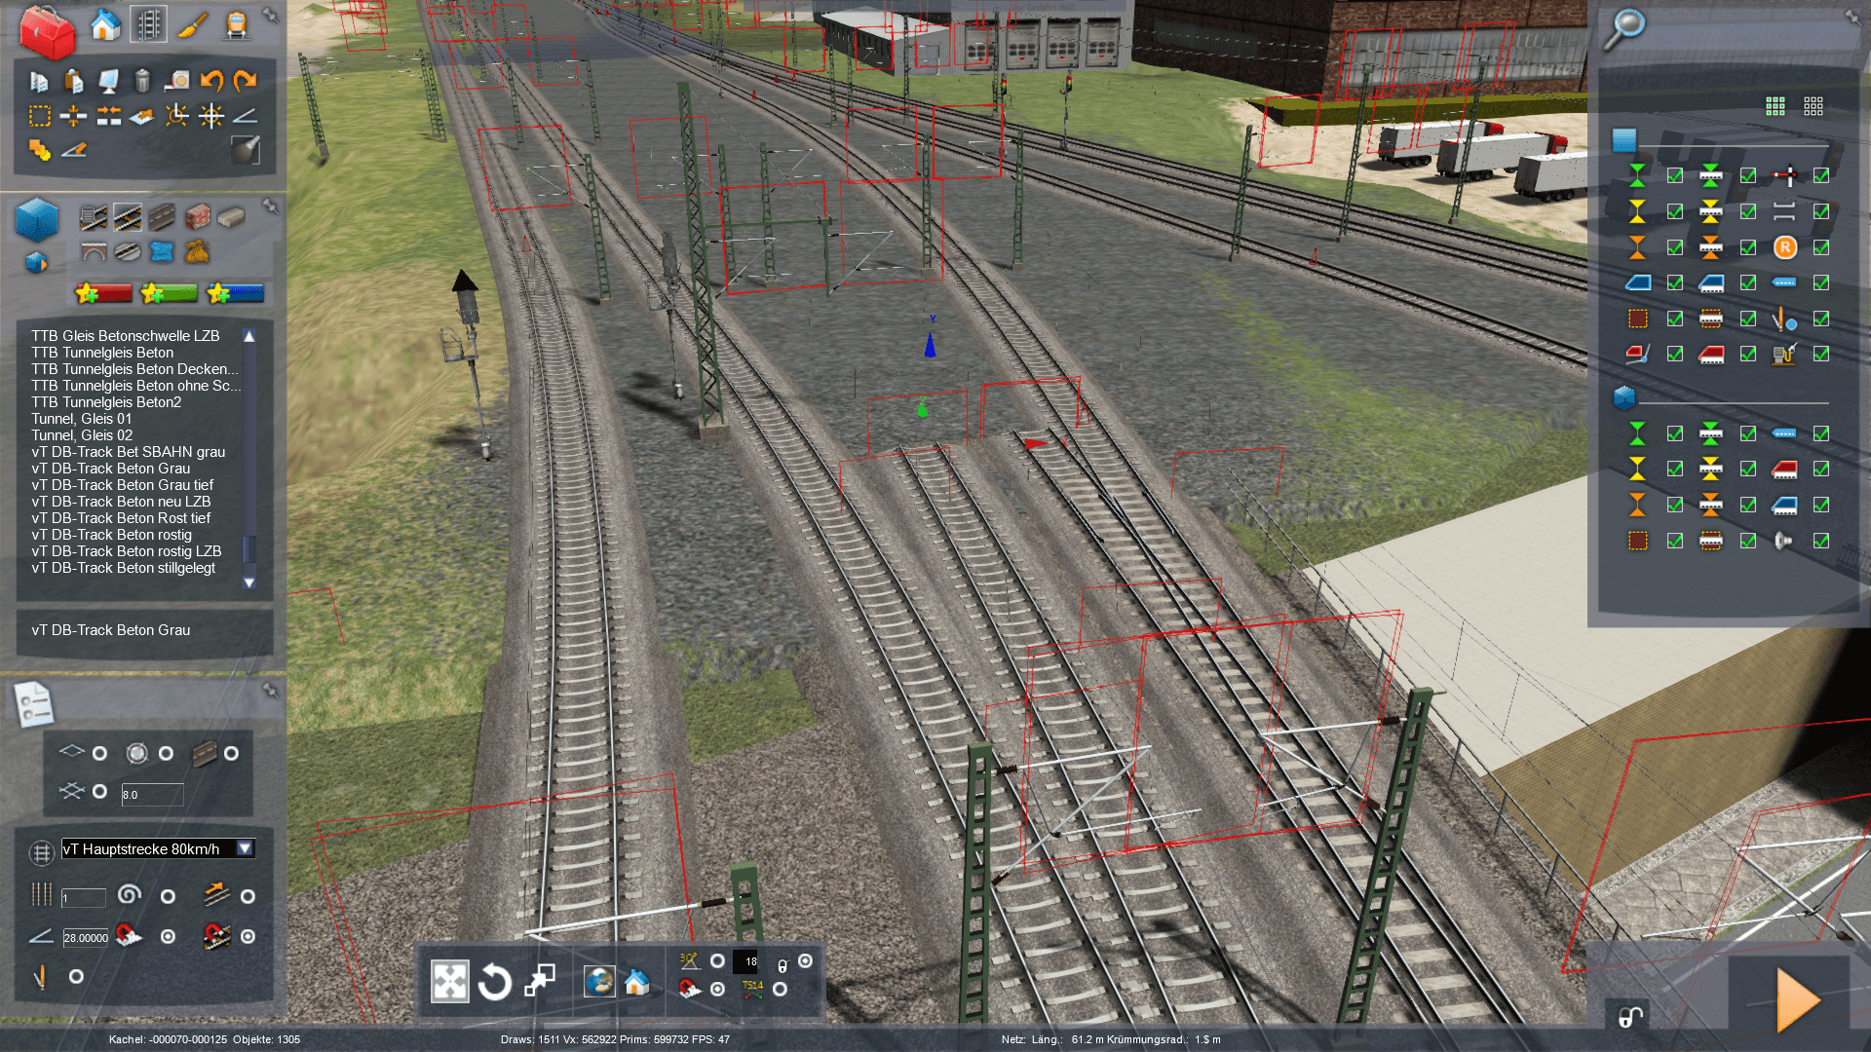1871x1052 pixels.
Task: Toggle the spiral easement curve radio button
Action: (x=168, y=896)
